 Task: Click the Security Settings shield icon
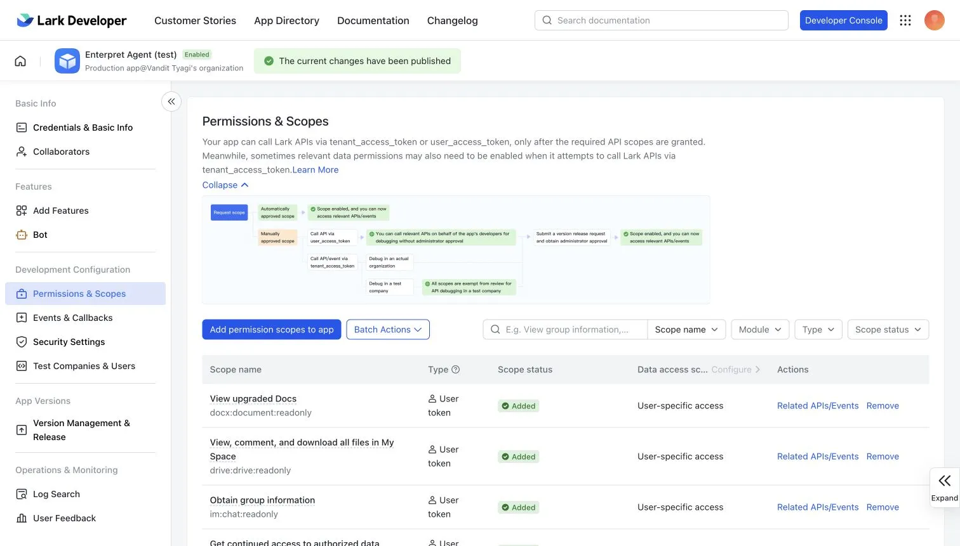[x=22, y=342]
